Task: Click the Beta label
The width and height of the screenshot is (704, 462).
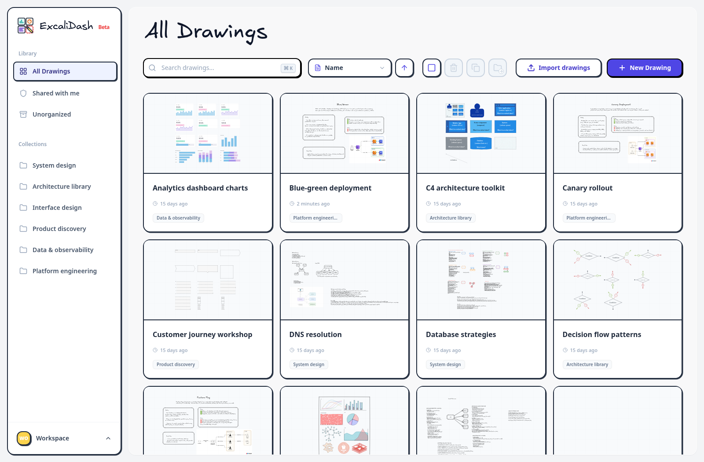Action: click(104, 27)
